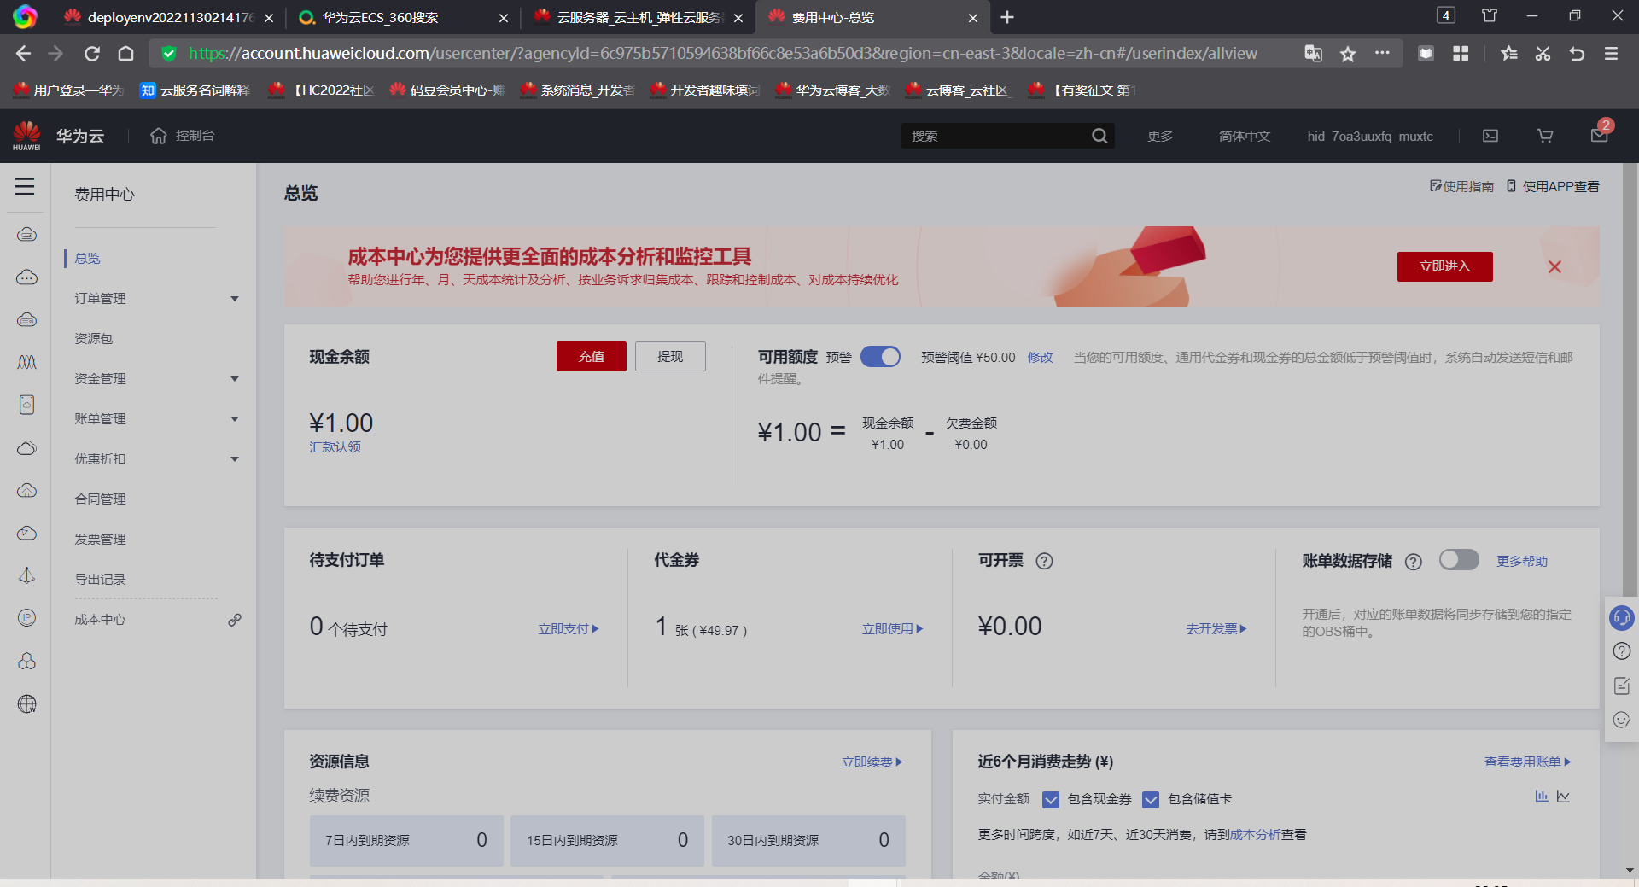
Task: Open the hamburger menu in the left sidebar
Action: [25, 186]
